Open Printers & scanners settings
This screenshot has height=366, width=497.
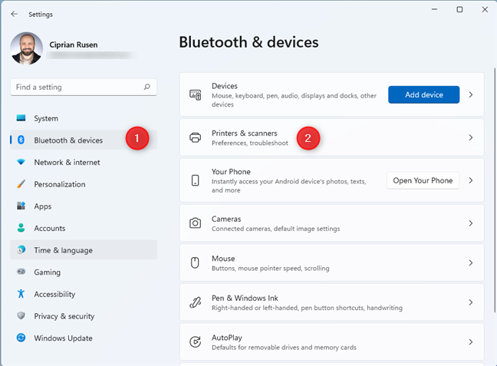click(332, 137)
